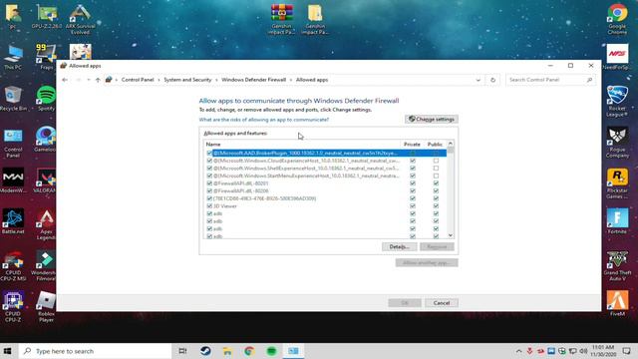638x359 pixels.
Task: Select the Rocket League desktop icon
Action: (x=617, y=102)
